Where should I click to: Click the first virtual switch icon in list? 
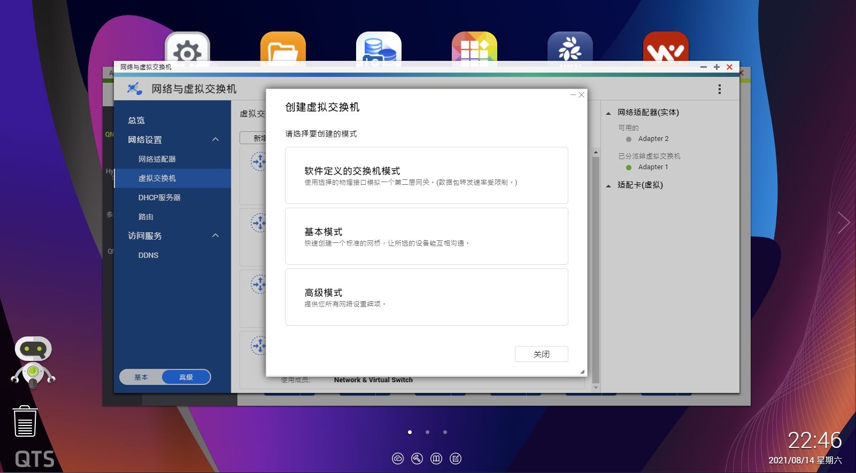point(259,161)
